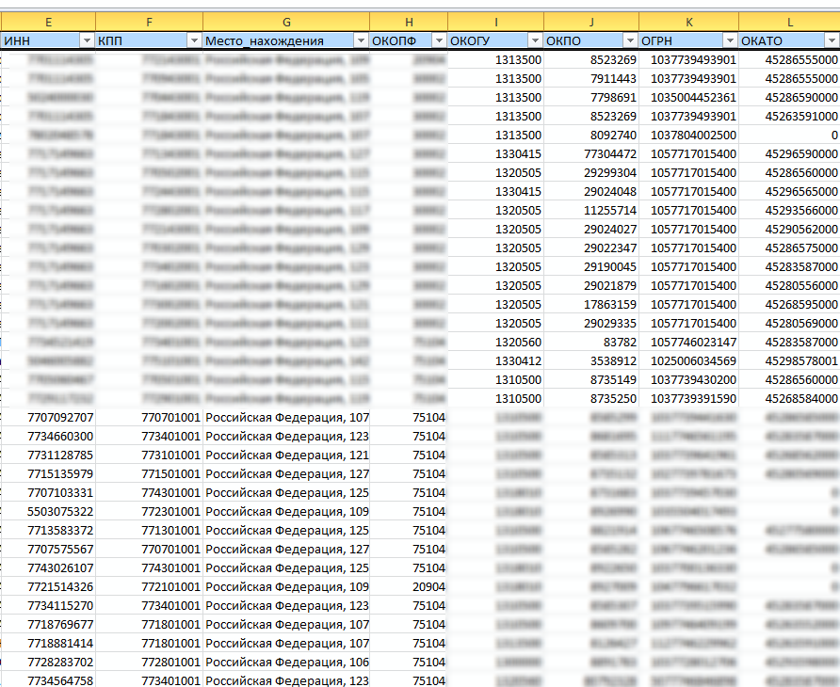Open the ИНН column filter dropdown
840x687 pixels.
[x=87, y=40]
